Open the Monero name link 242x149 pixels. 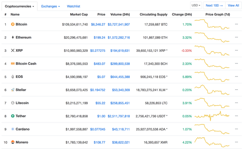22,142
